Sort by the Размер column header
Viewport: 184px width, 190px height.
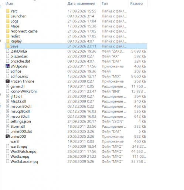136,3
